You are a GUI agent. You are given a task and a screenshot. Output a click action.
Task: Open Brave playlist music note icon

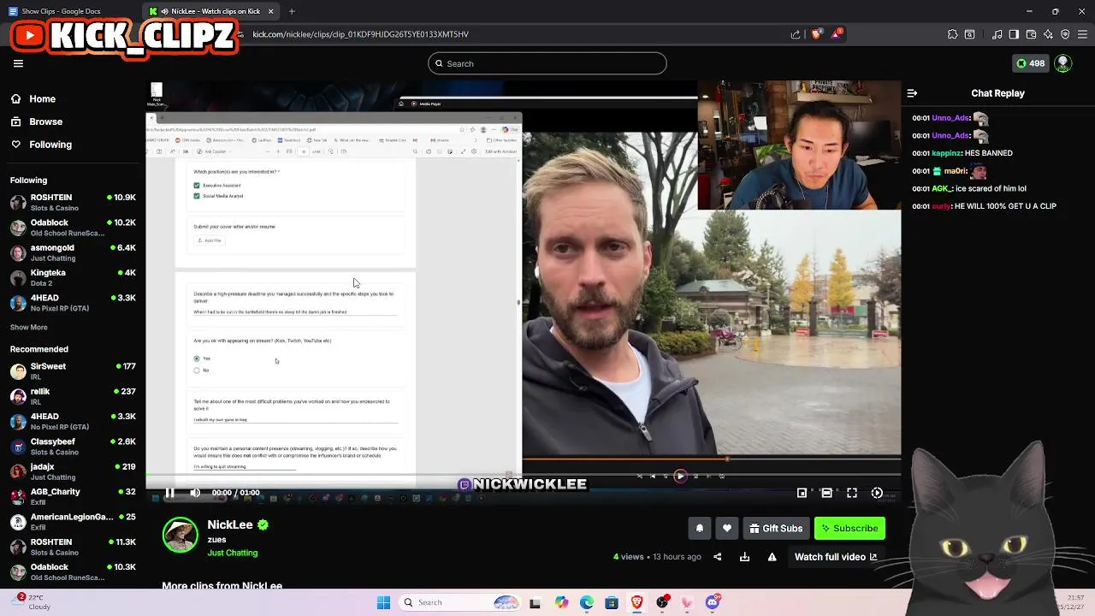coord(997,34)
